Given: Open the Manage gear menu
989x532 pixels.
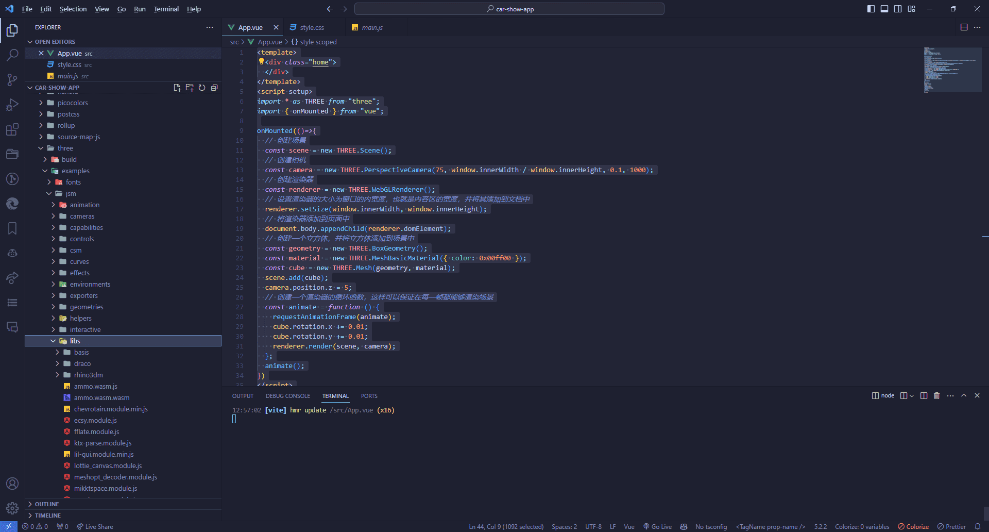Looking at the screenshot, I should [12, 508].
